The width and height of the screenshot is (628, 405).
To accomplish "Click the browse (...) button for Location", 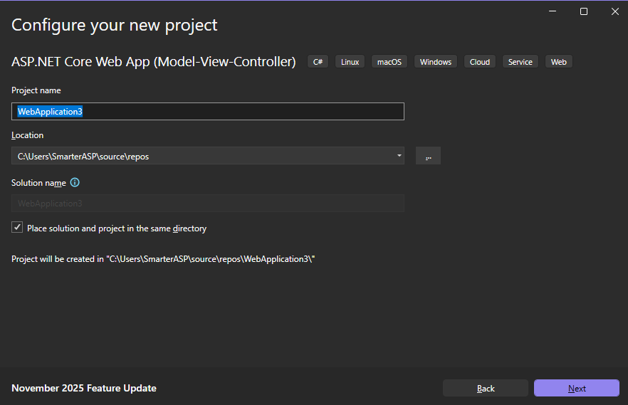I will pos(428,156).
